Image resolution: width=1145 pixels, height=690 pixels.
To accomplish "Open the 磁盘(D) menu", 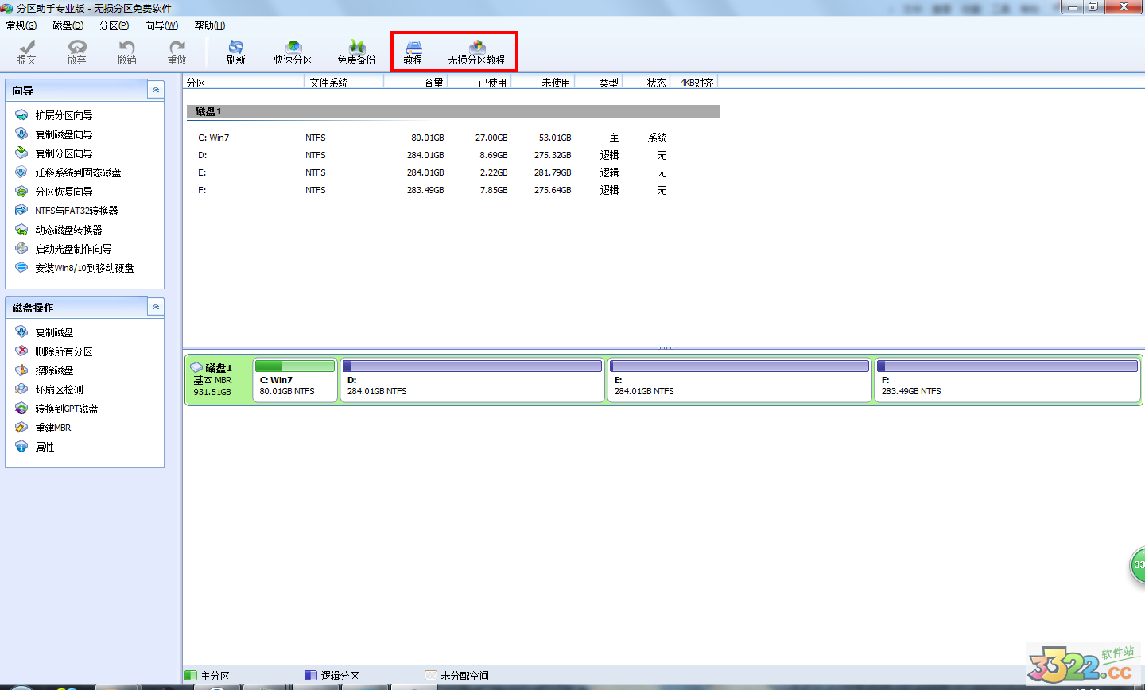I will 68,25.
